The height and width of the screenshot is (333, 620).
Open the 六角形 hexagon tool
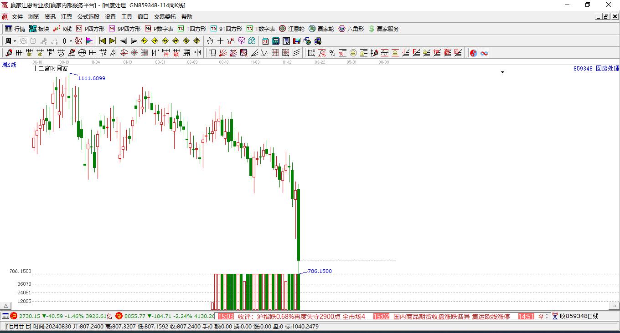(x=351, y=29)
